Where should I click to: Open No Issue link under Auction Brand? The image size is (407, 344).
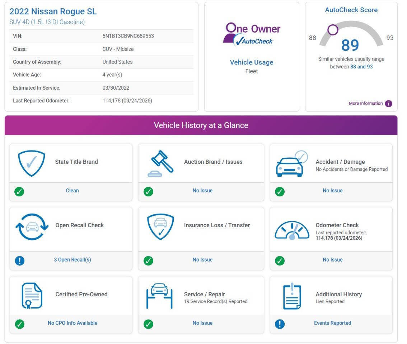(202, 191)
